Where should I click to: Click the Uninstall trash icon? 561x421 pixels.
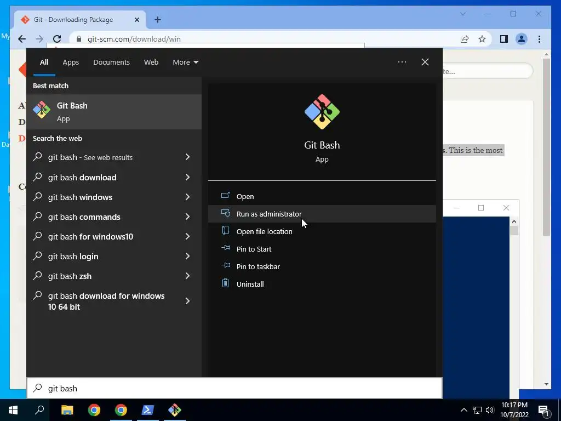225,283
